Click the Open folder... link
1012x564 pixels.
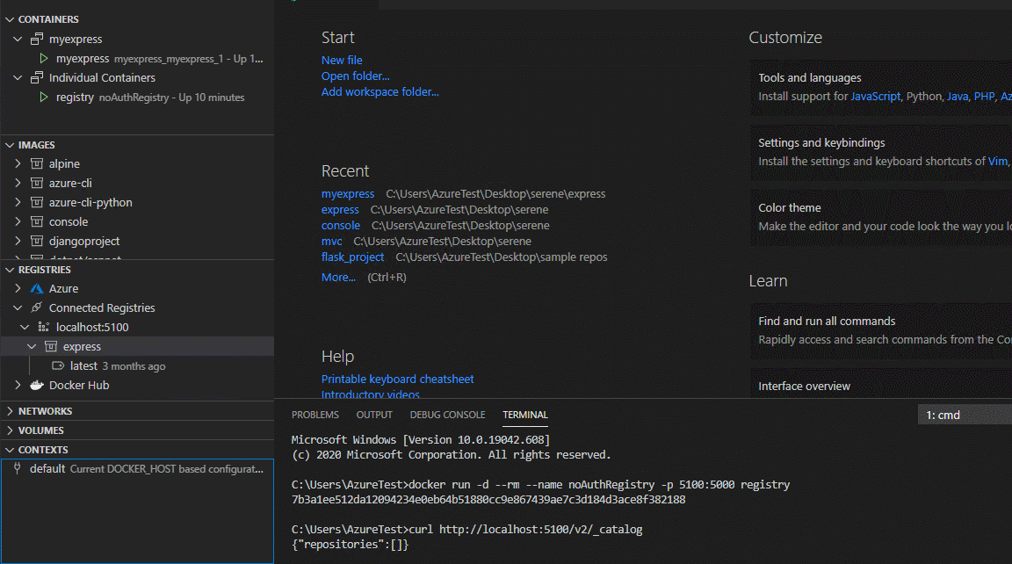point(356,76)
